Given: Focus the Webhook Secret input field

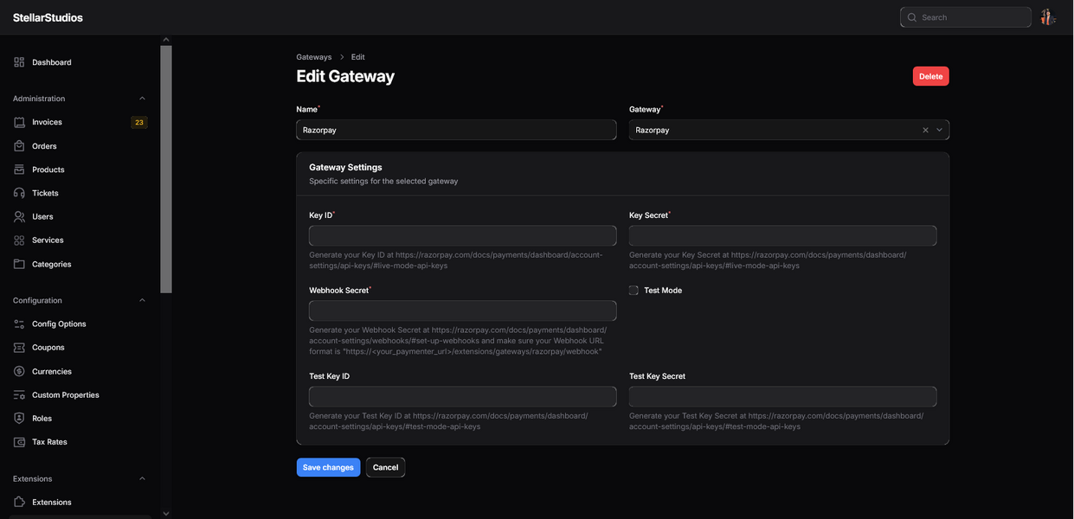Looking at the screenshot, I should click(462, 311).
